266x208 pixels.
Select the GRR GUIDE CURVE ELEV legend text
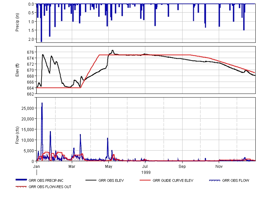tap(173, 181)
